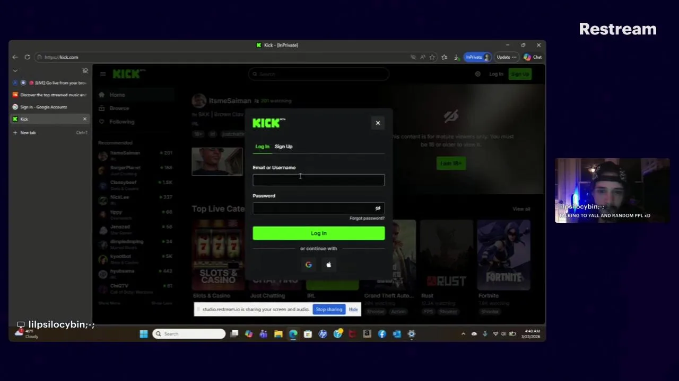
Task: Open a New tab
Action: pyautogui.click(x=28, y=133)
